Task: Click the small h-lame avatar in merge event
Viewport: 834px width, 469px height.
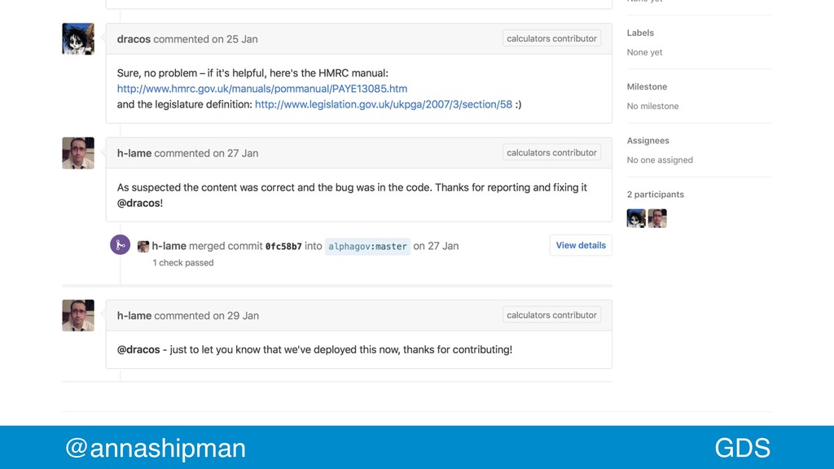Action: tap(143, 246)
